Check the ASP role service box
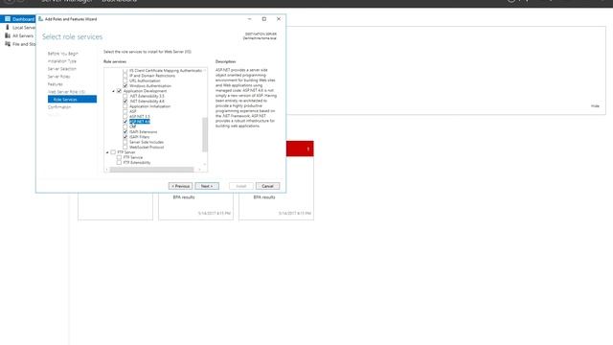 [x=125, y=111]
